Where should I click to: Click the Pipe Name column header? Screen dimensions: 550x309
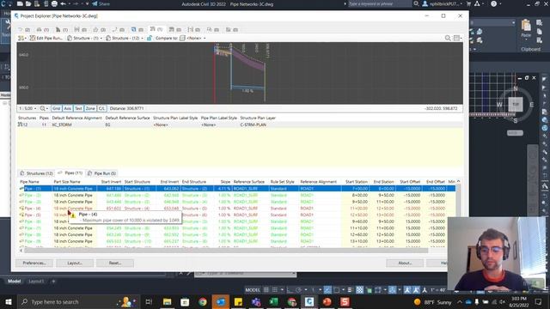29,181
